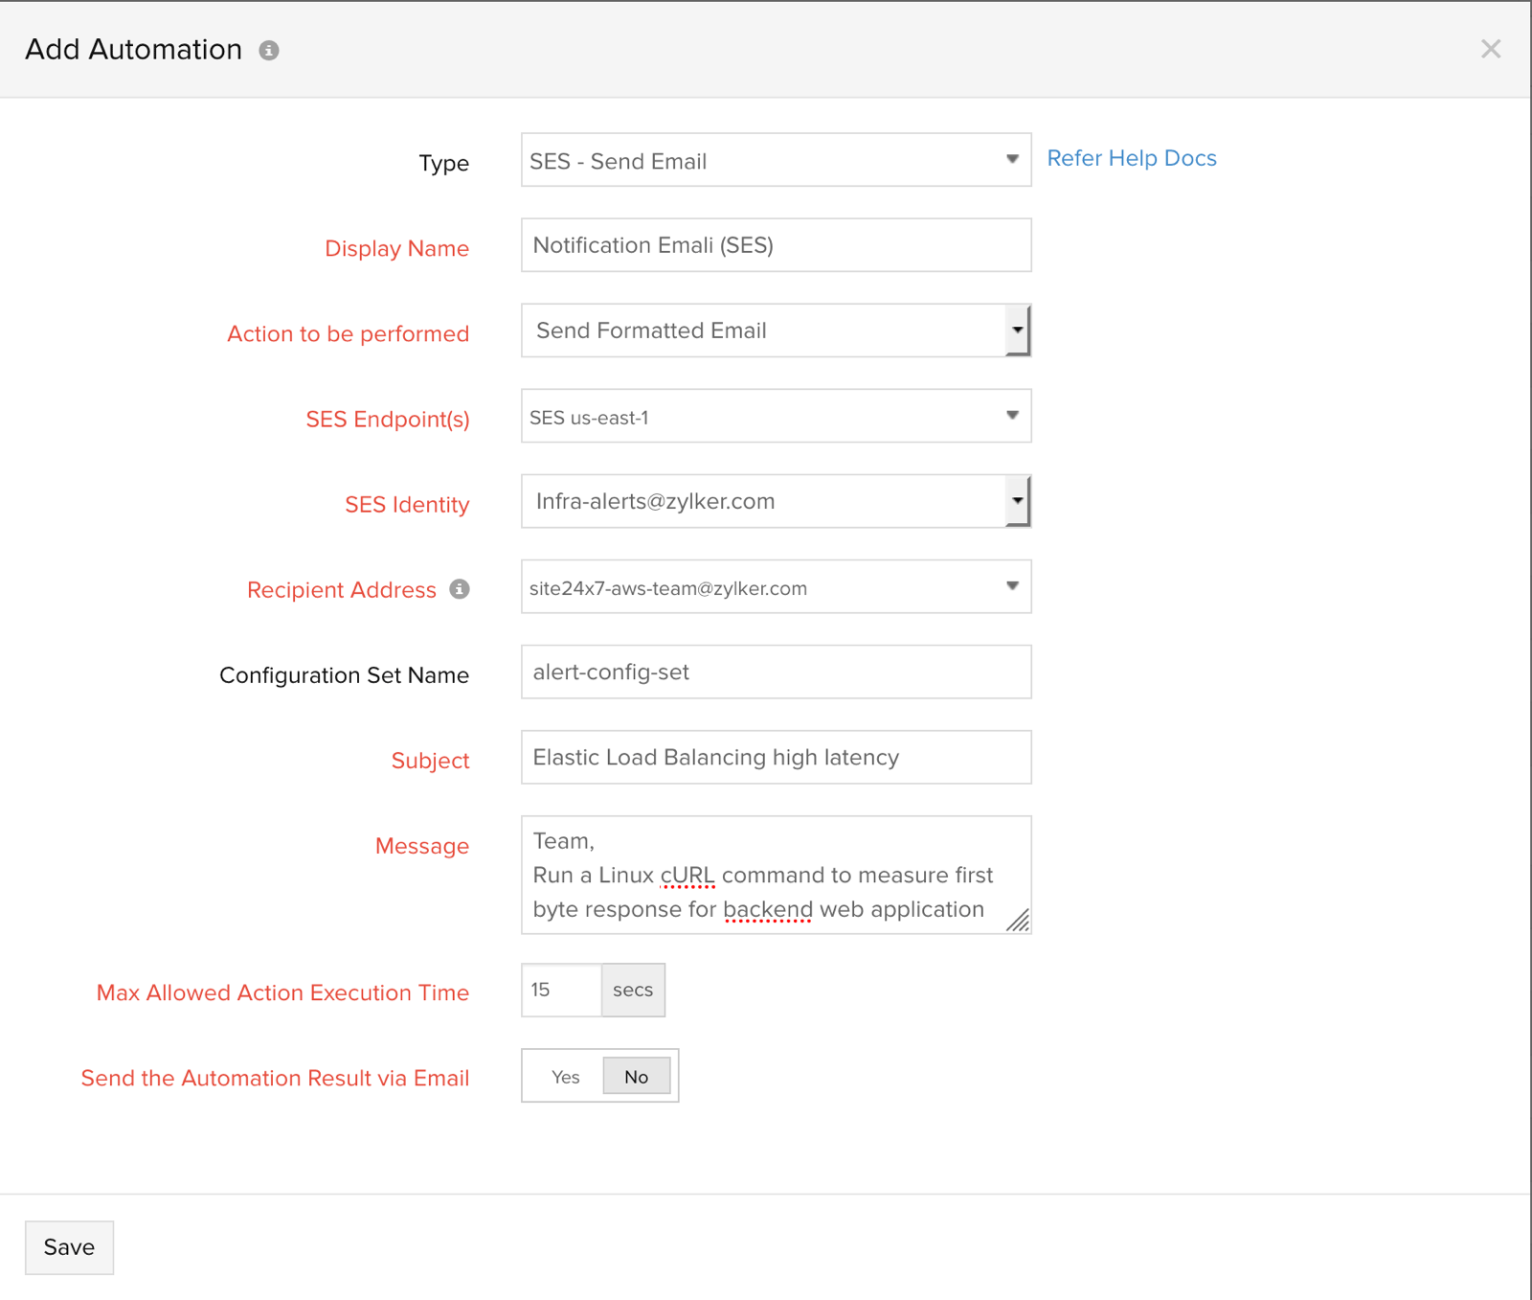Open the Recipient Address dropdown

pyautogui.click(x=775, y=587)
